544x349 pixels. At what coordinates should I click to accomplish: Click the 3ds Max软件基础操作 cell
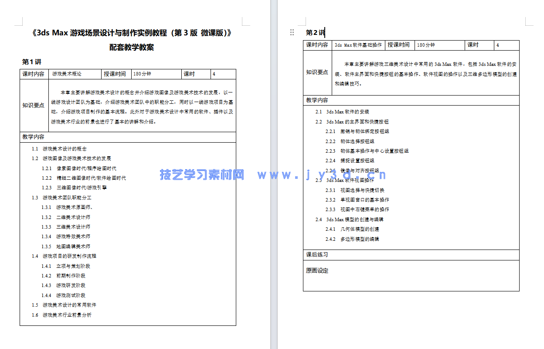click(x=357, y=44)
